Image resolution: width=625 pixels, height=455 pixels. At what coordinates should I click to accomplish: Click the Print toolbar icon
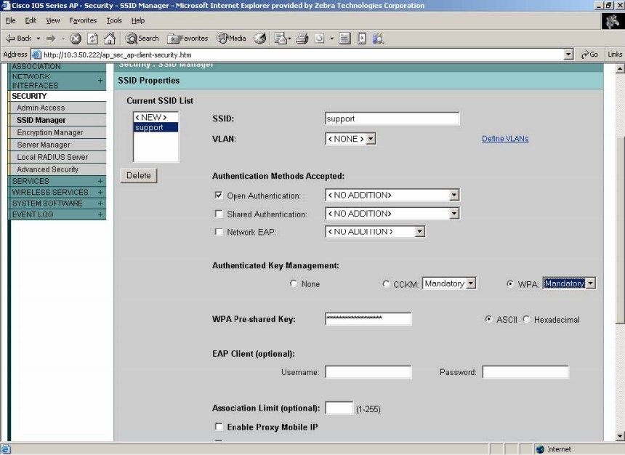coord(302,39)
